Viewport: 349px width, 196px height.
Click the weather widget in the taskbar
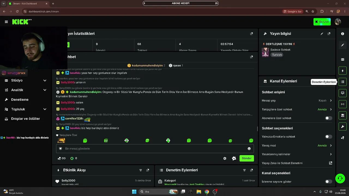tap(13, 192)
